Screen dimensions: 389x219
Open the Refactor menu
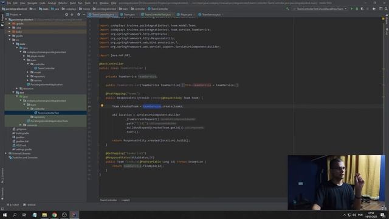click(63, 3)
